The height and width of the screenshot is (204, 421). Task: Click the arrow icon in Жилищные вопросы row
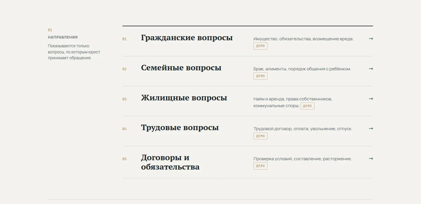click(x=371, y=99)
